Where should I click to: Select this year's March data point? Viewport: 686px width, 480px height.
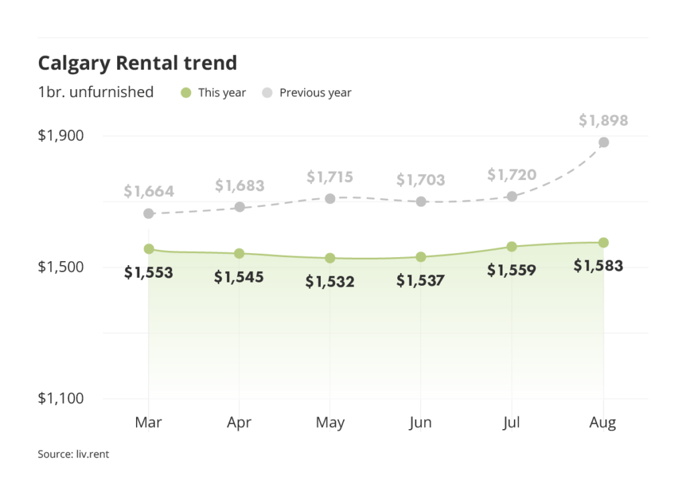pos(149,249)
